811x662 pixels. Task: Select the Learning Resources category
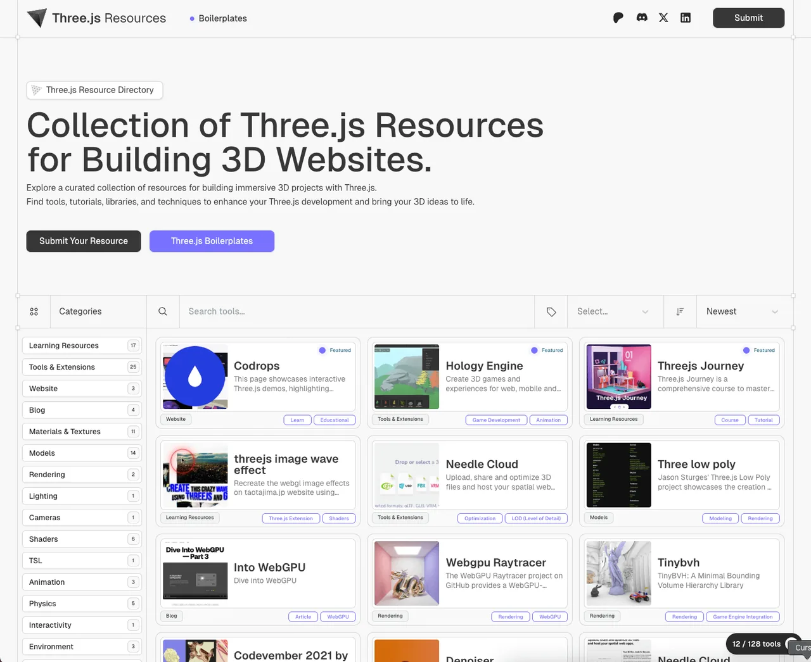(x=82, y=346)
